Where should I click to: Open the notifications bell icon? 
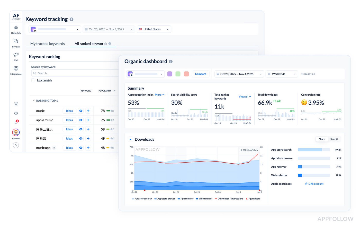(x=16, y=122)
